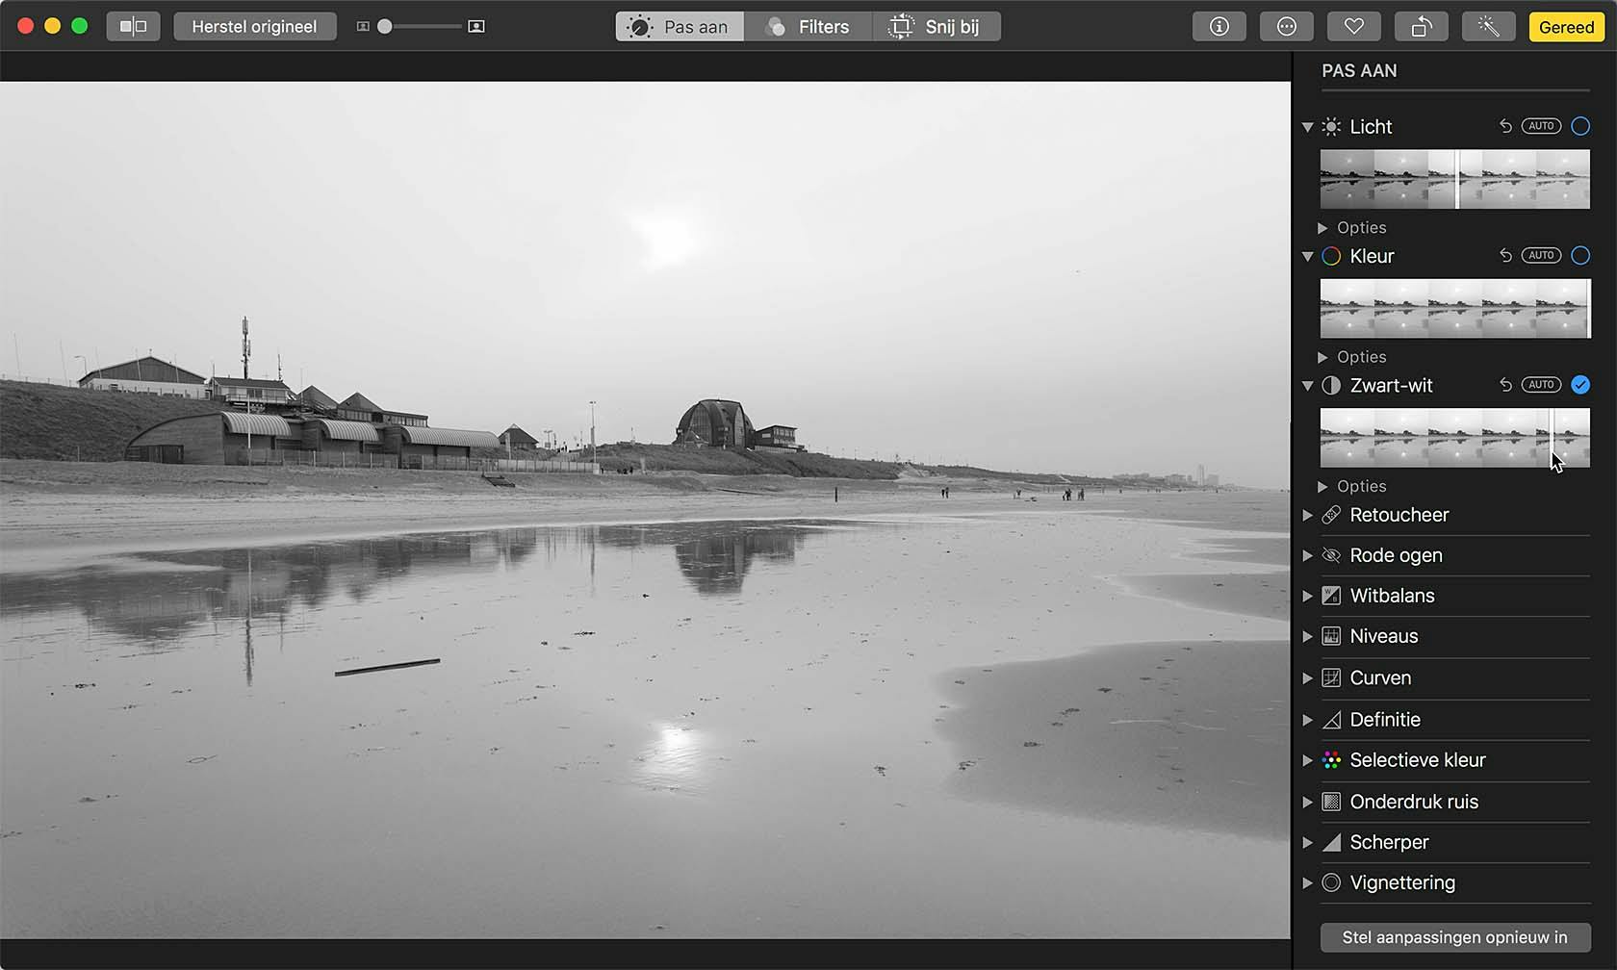Click the Licht thumbnail strip slider
The width and height of the screenshot is (1617, 970).
(1455, 179)
